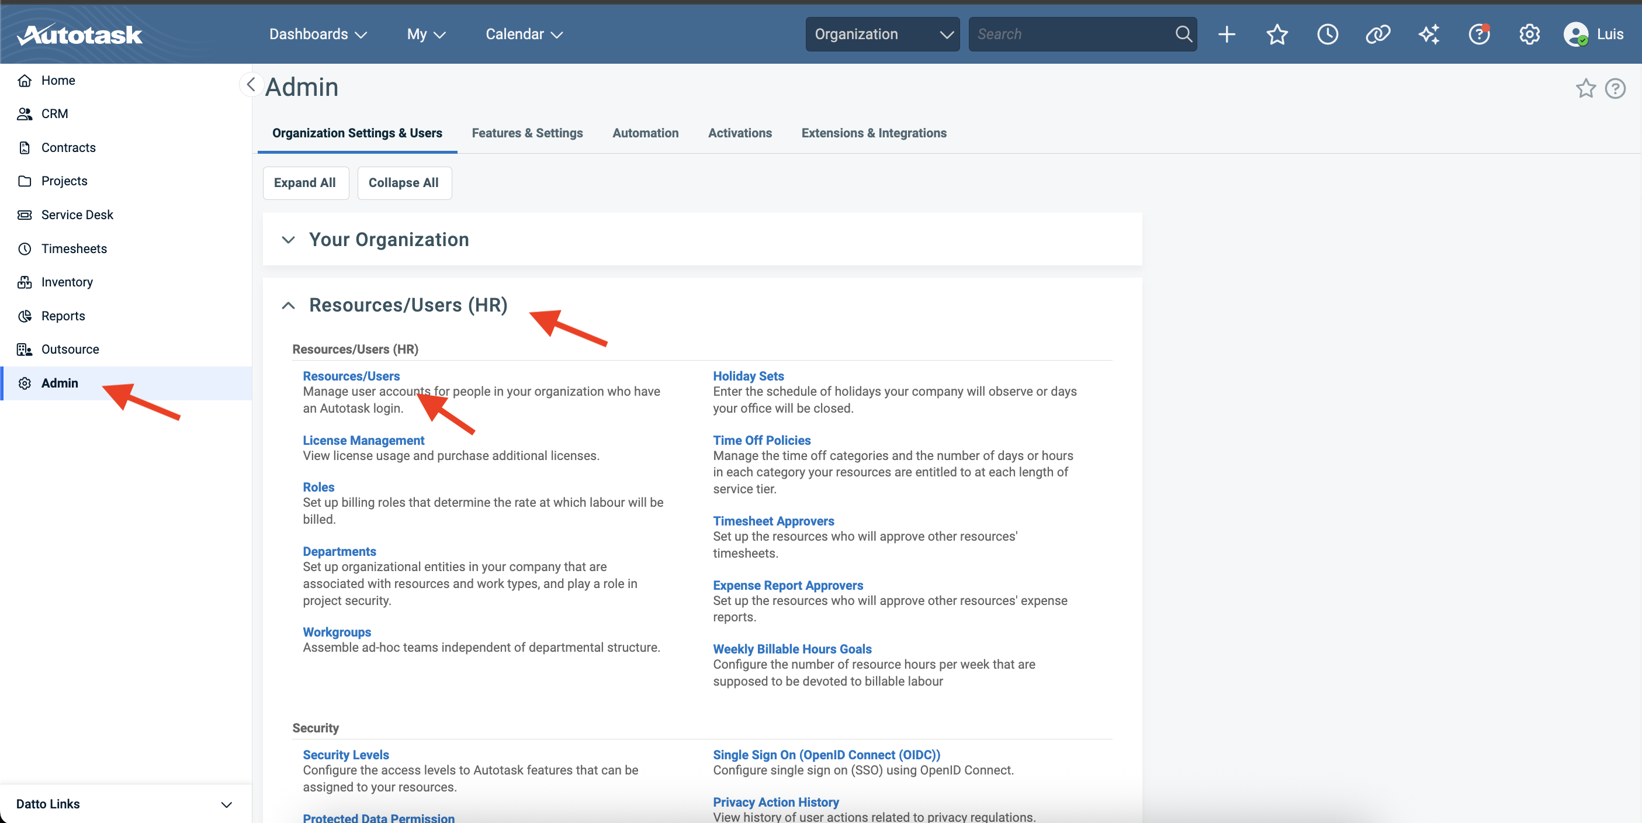This screenshot has width=1642, height=823.
Task: Open the favorites star icon in top bar
Action: [1277, 34]
